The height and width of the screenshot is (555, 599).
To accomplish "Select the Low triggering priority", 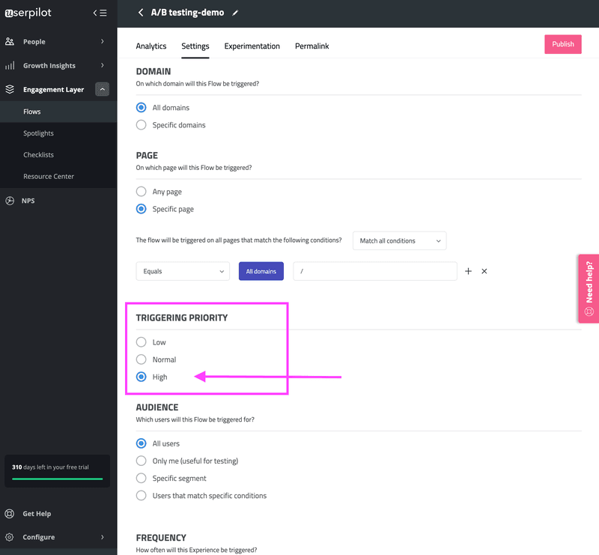I will 140,342.
